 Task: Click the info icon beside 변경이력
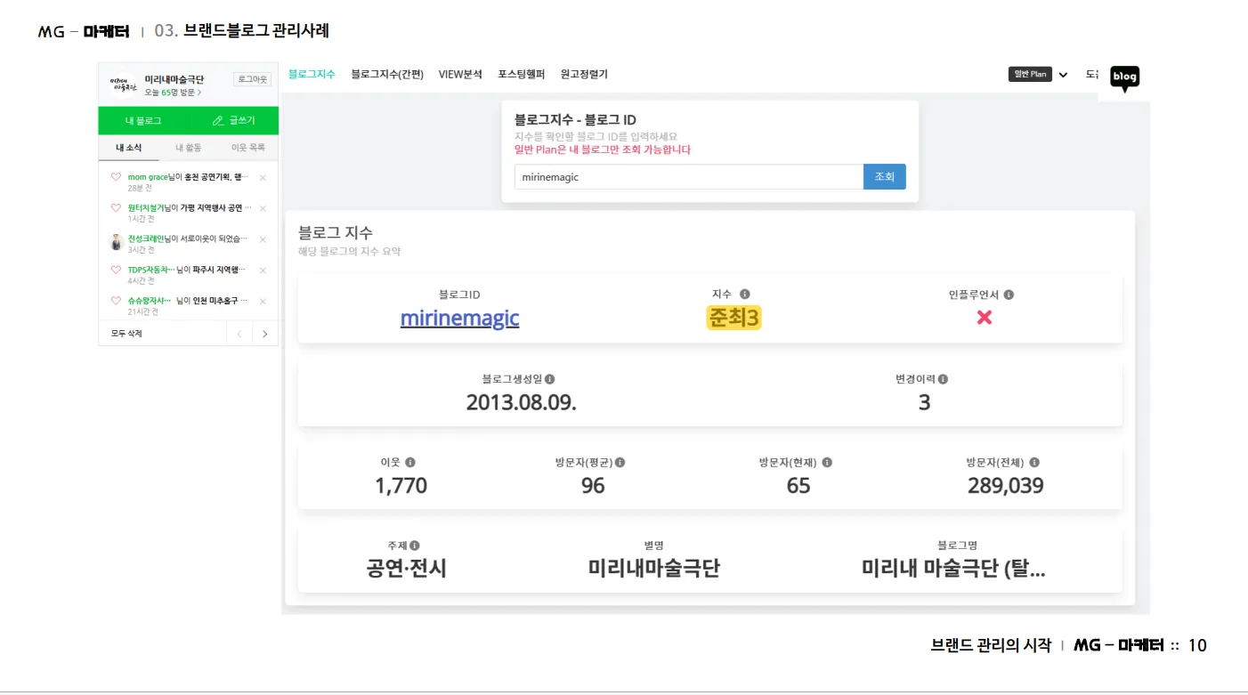pyautogui.click(x=943, y=378)
